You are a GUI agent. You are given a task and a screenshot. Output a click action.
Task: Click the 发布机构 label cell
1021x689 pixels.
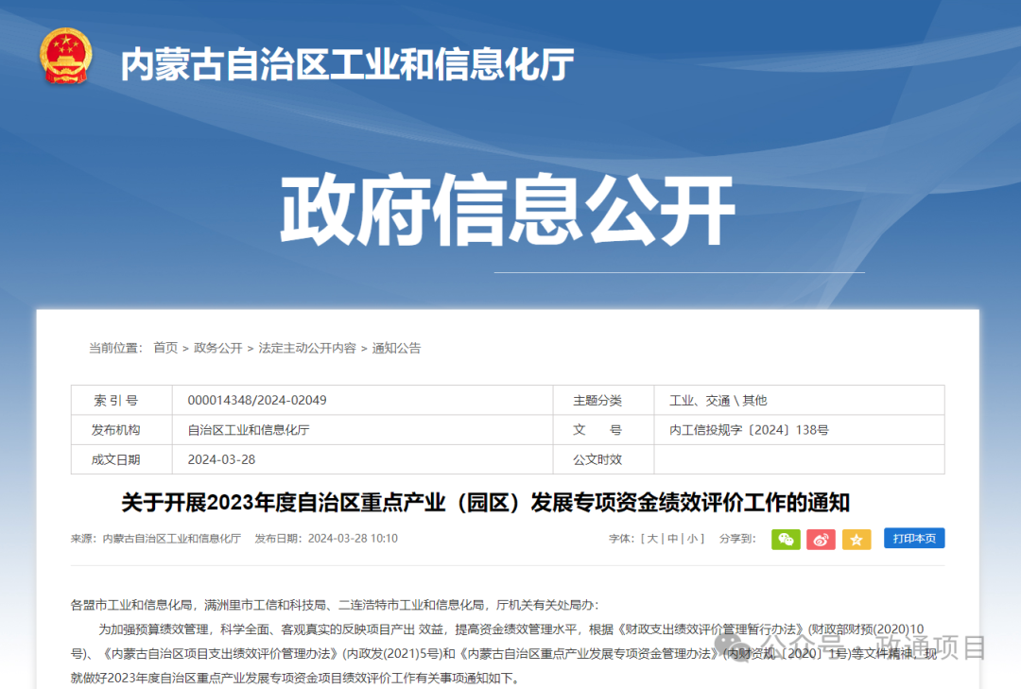[122, 430]
